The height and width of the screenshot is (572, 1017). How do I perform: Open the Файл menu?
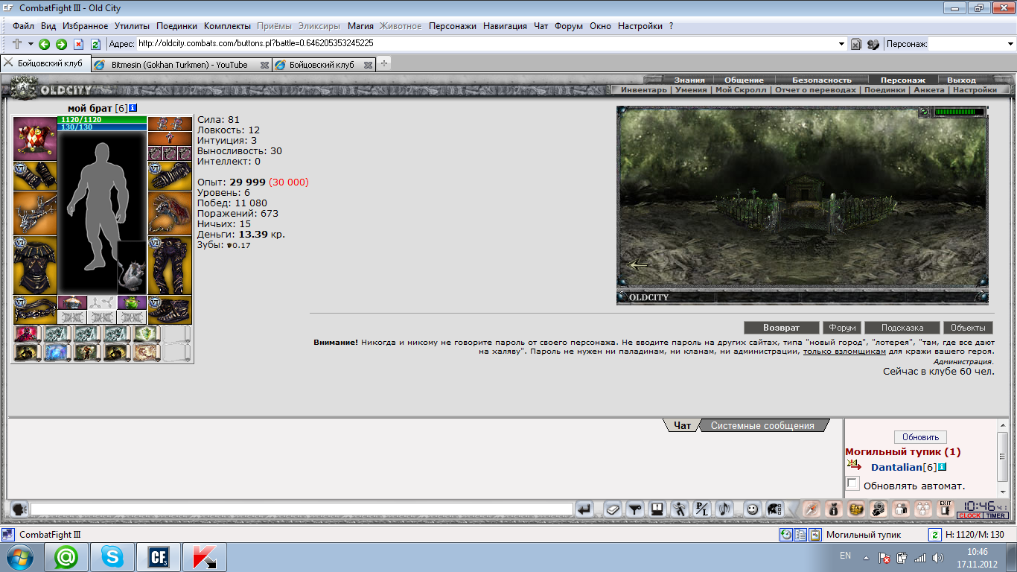click(23, 26)
